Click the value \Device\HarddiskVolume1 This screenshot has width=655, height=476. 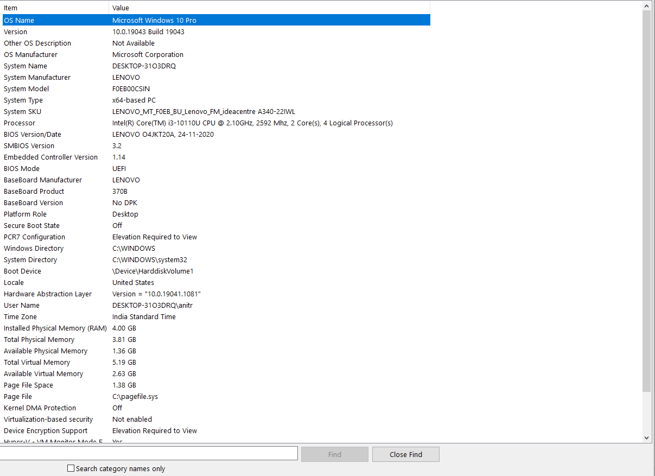[153, 271]
